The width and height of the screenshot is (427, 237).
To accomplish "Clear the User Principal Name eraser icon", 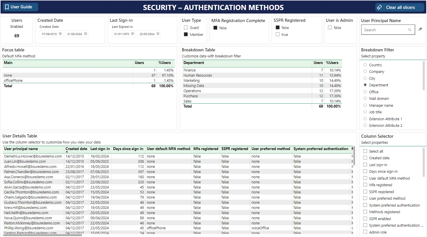I will [420, 29].
